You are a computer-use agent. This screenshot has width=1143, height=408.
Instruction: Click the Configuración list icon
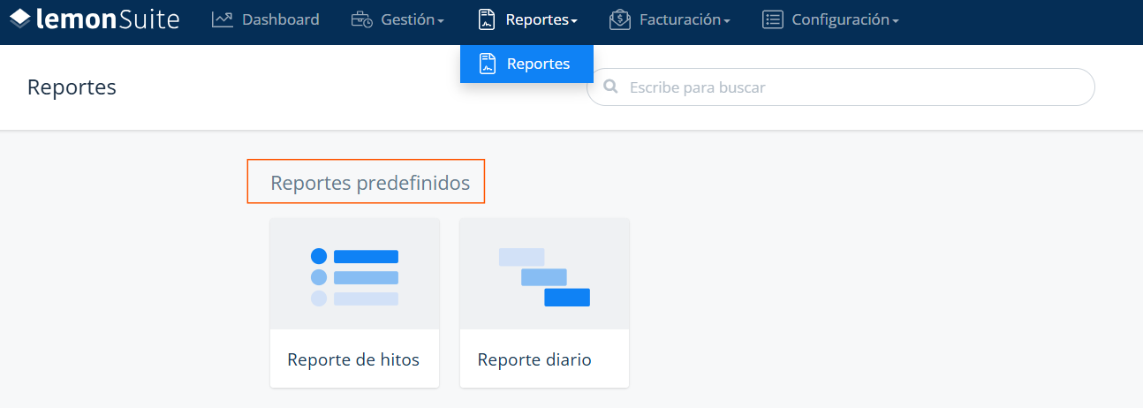click(773, 19)
